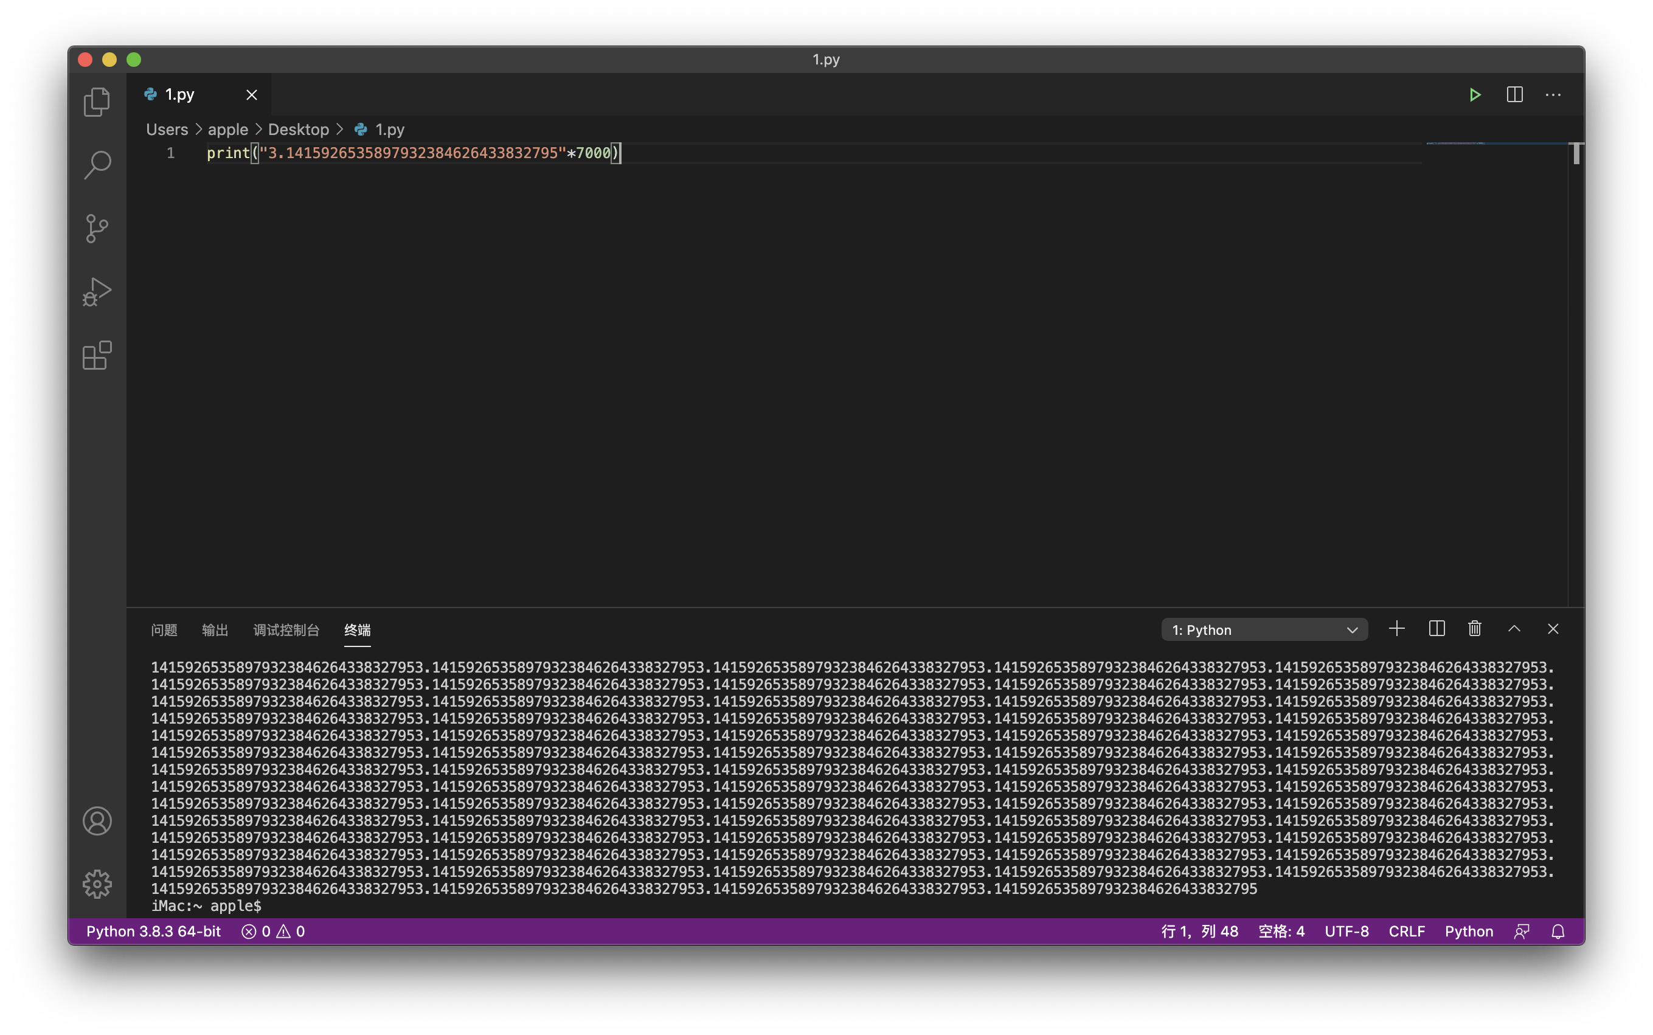The image size is (1653, 1035).
Task: Open the feedback icon in status bar
Action: coord(1522,931)
